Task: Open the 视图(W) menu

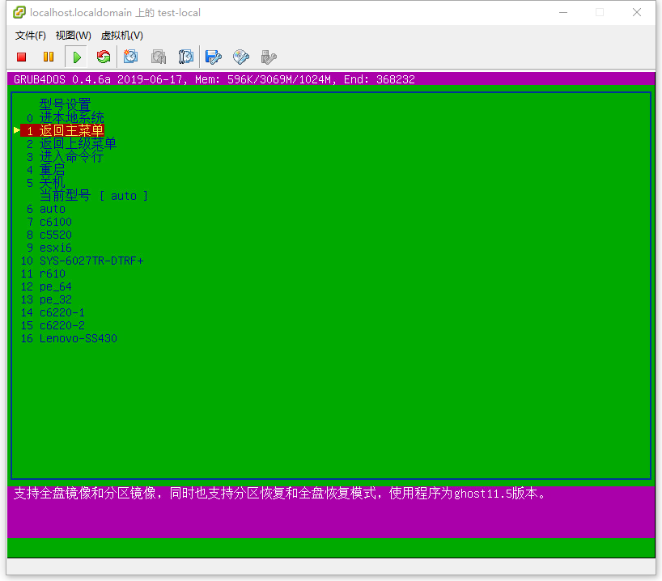Action: pyautogui.click(x=74, y=36)
